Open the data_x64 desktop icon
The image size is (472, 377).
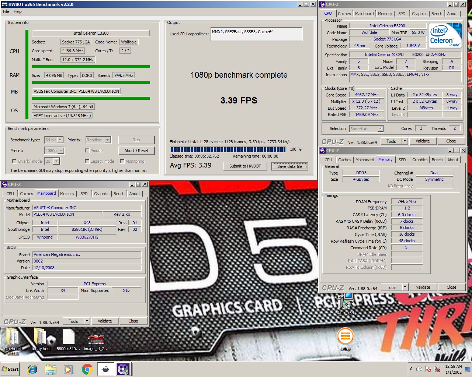tap(346, 304)
